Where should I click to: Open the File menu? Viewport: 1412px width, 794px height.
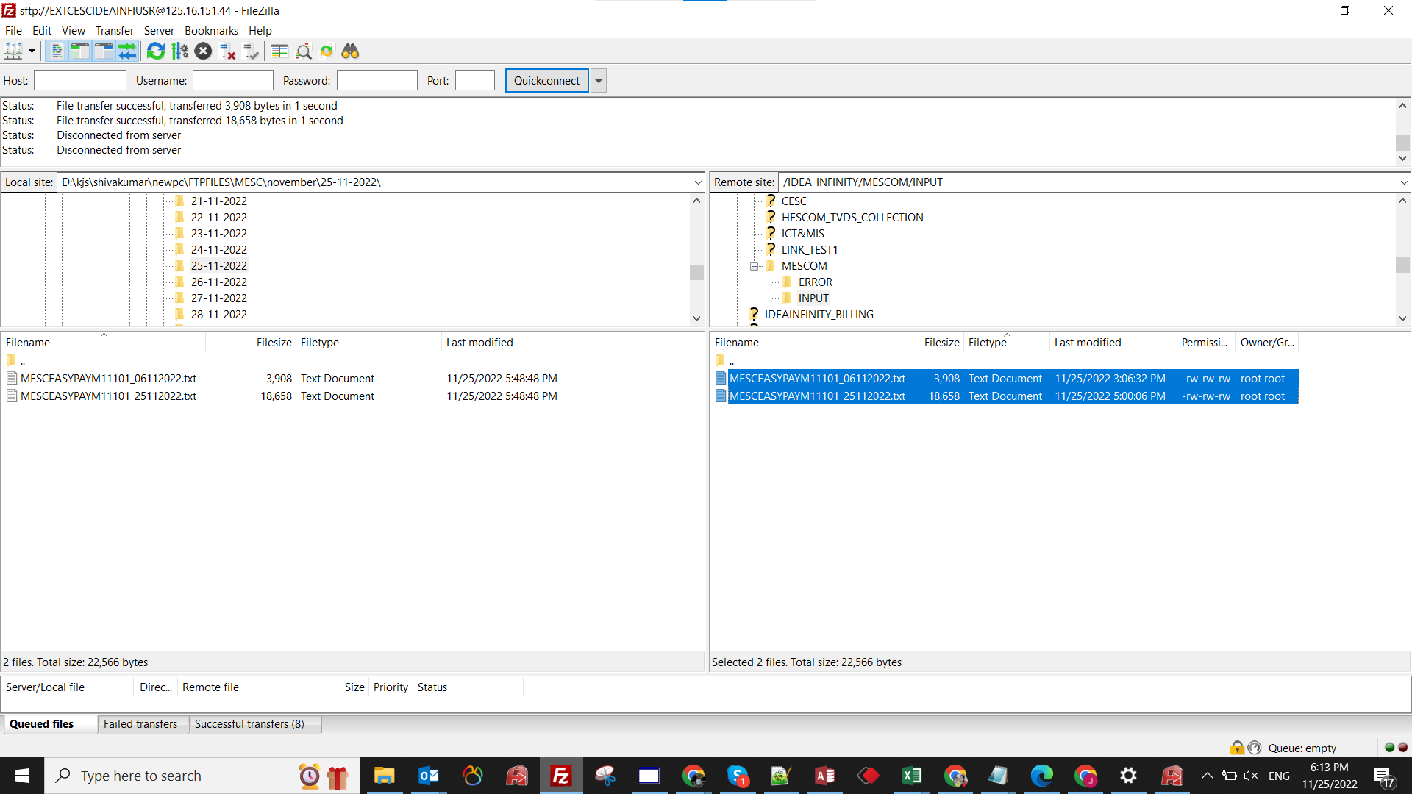tap(13, 31)
